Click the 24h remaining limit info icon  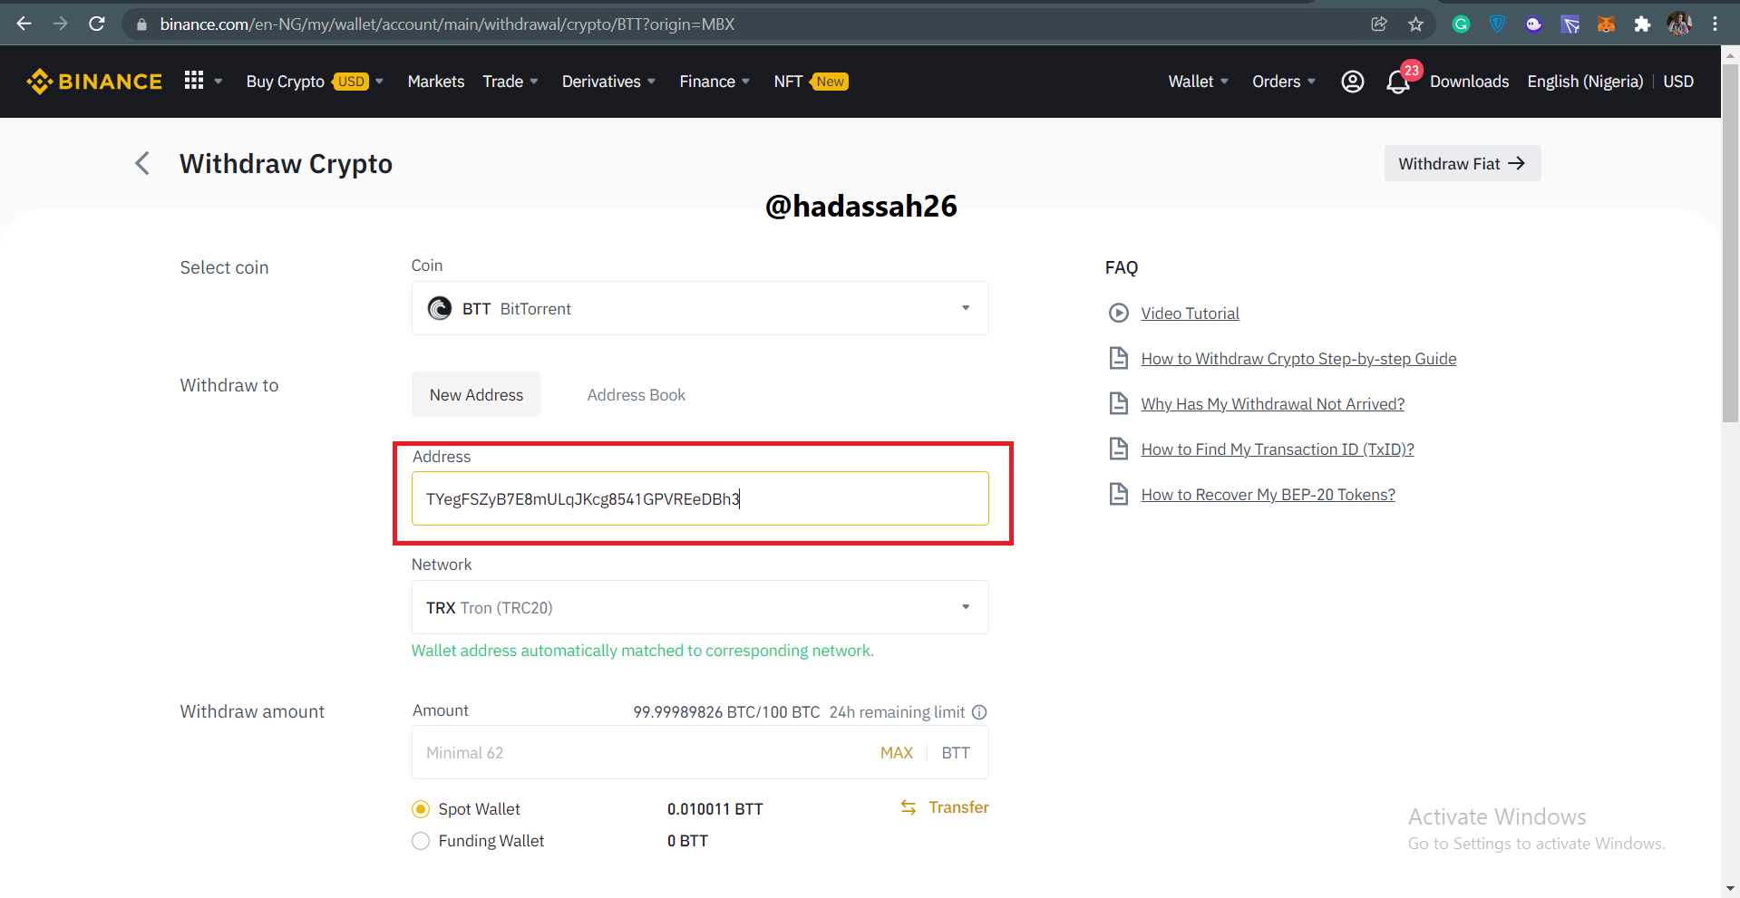[979, 712]
